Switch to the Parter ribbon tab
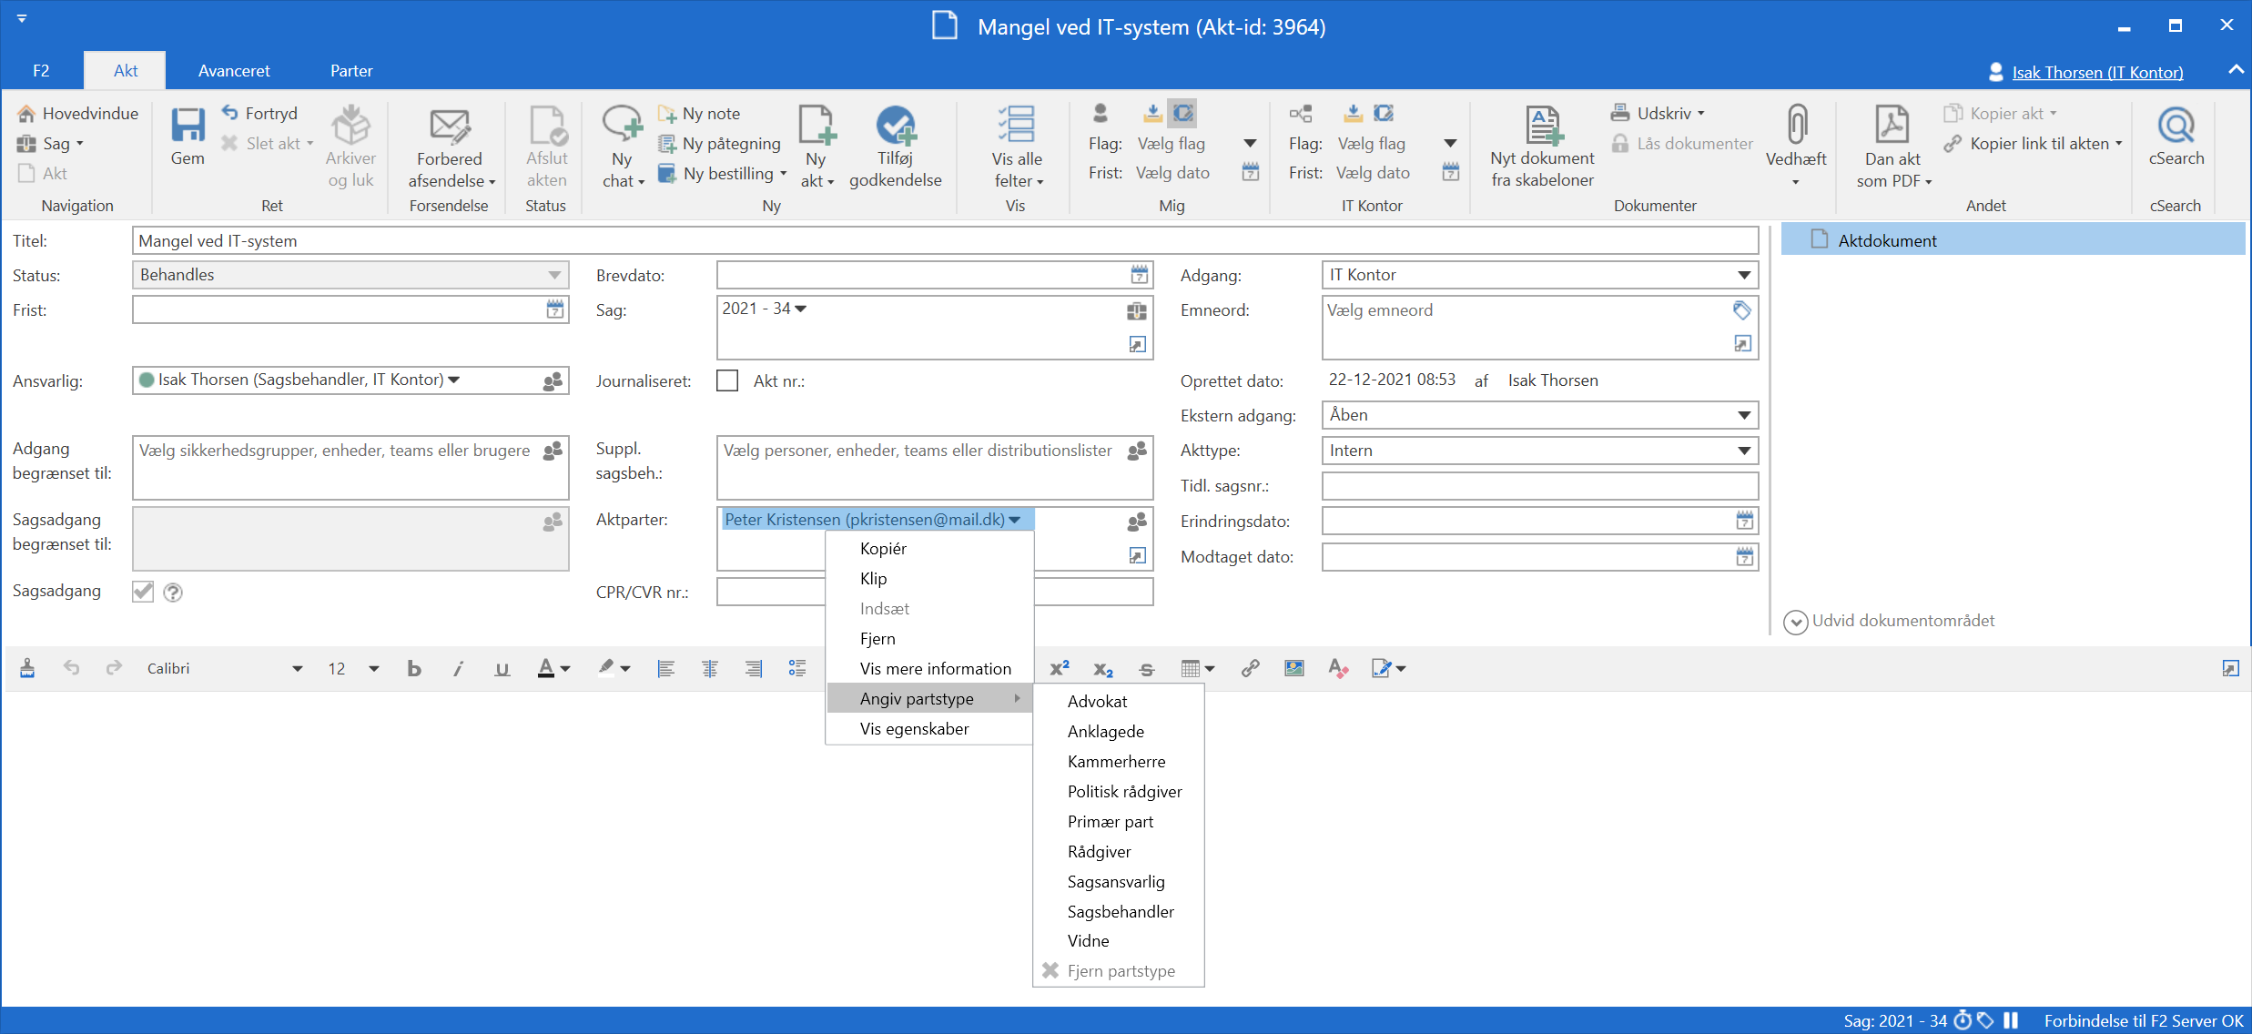 [x=351, y=71]
